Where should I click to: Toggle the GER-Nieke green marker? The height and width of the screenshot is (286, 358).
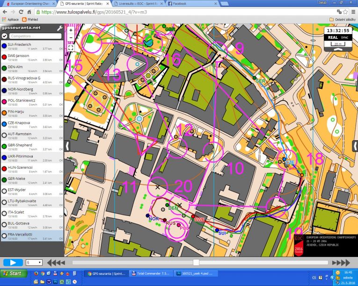coord(4,180)
